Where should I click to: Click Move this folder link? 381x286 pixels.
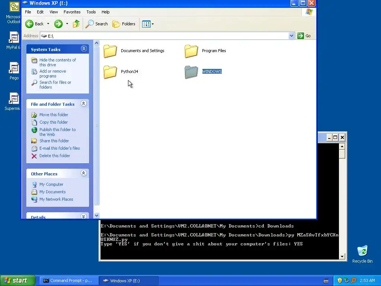tap(54, 115)
